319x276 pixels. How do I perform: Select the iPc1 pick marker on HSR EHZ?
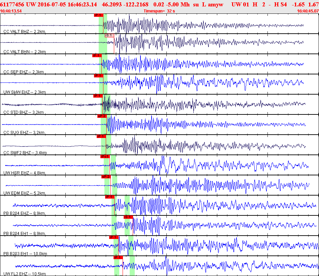pyautogui.click(x=105, y=156)
